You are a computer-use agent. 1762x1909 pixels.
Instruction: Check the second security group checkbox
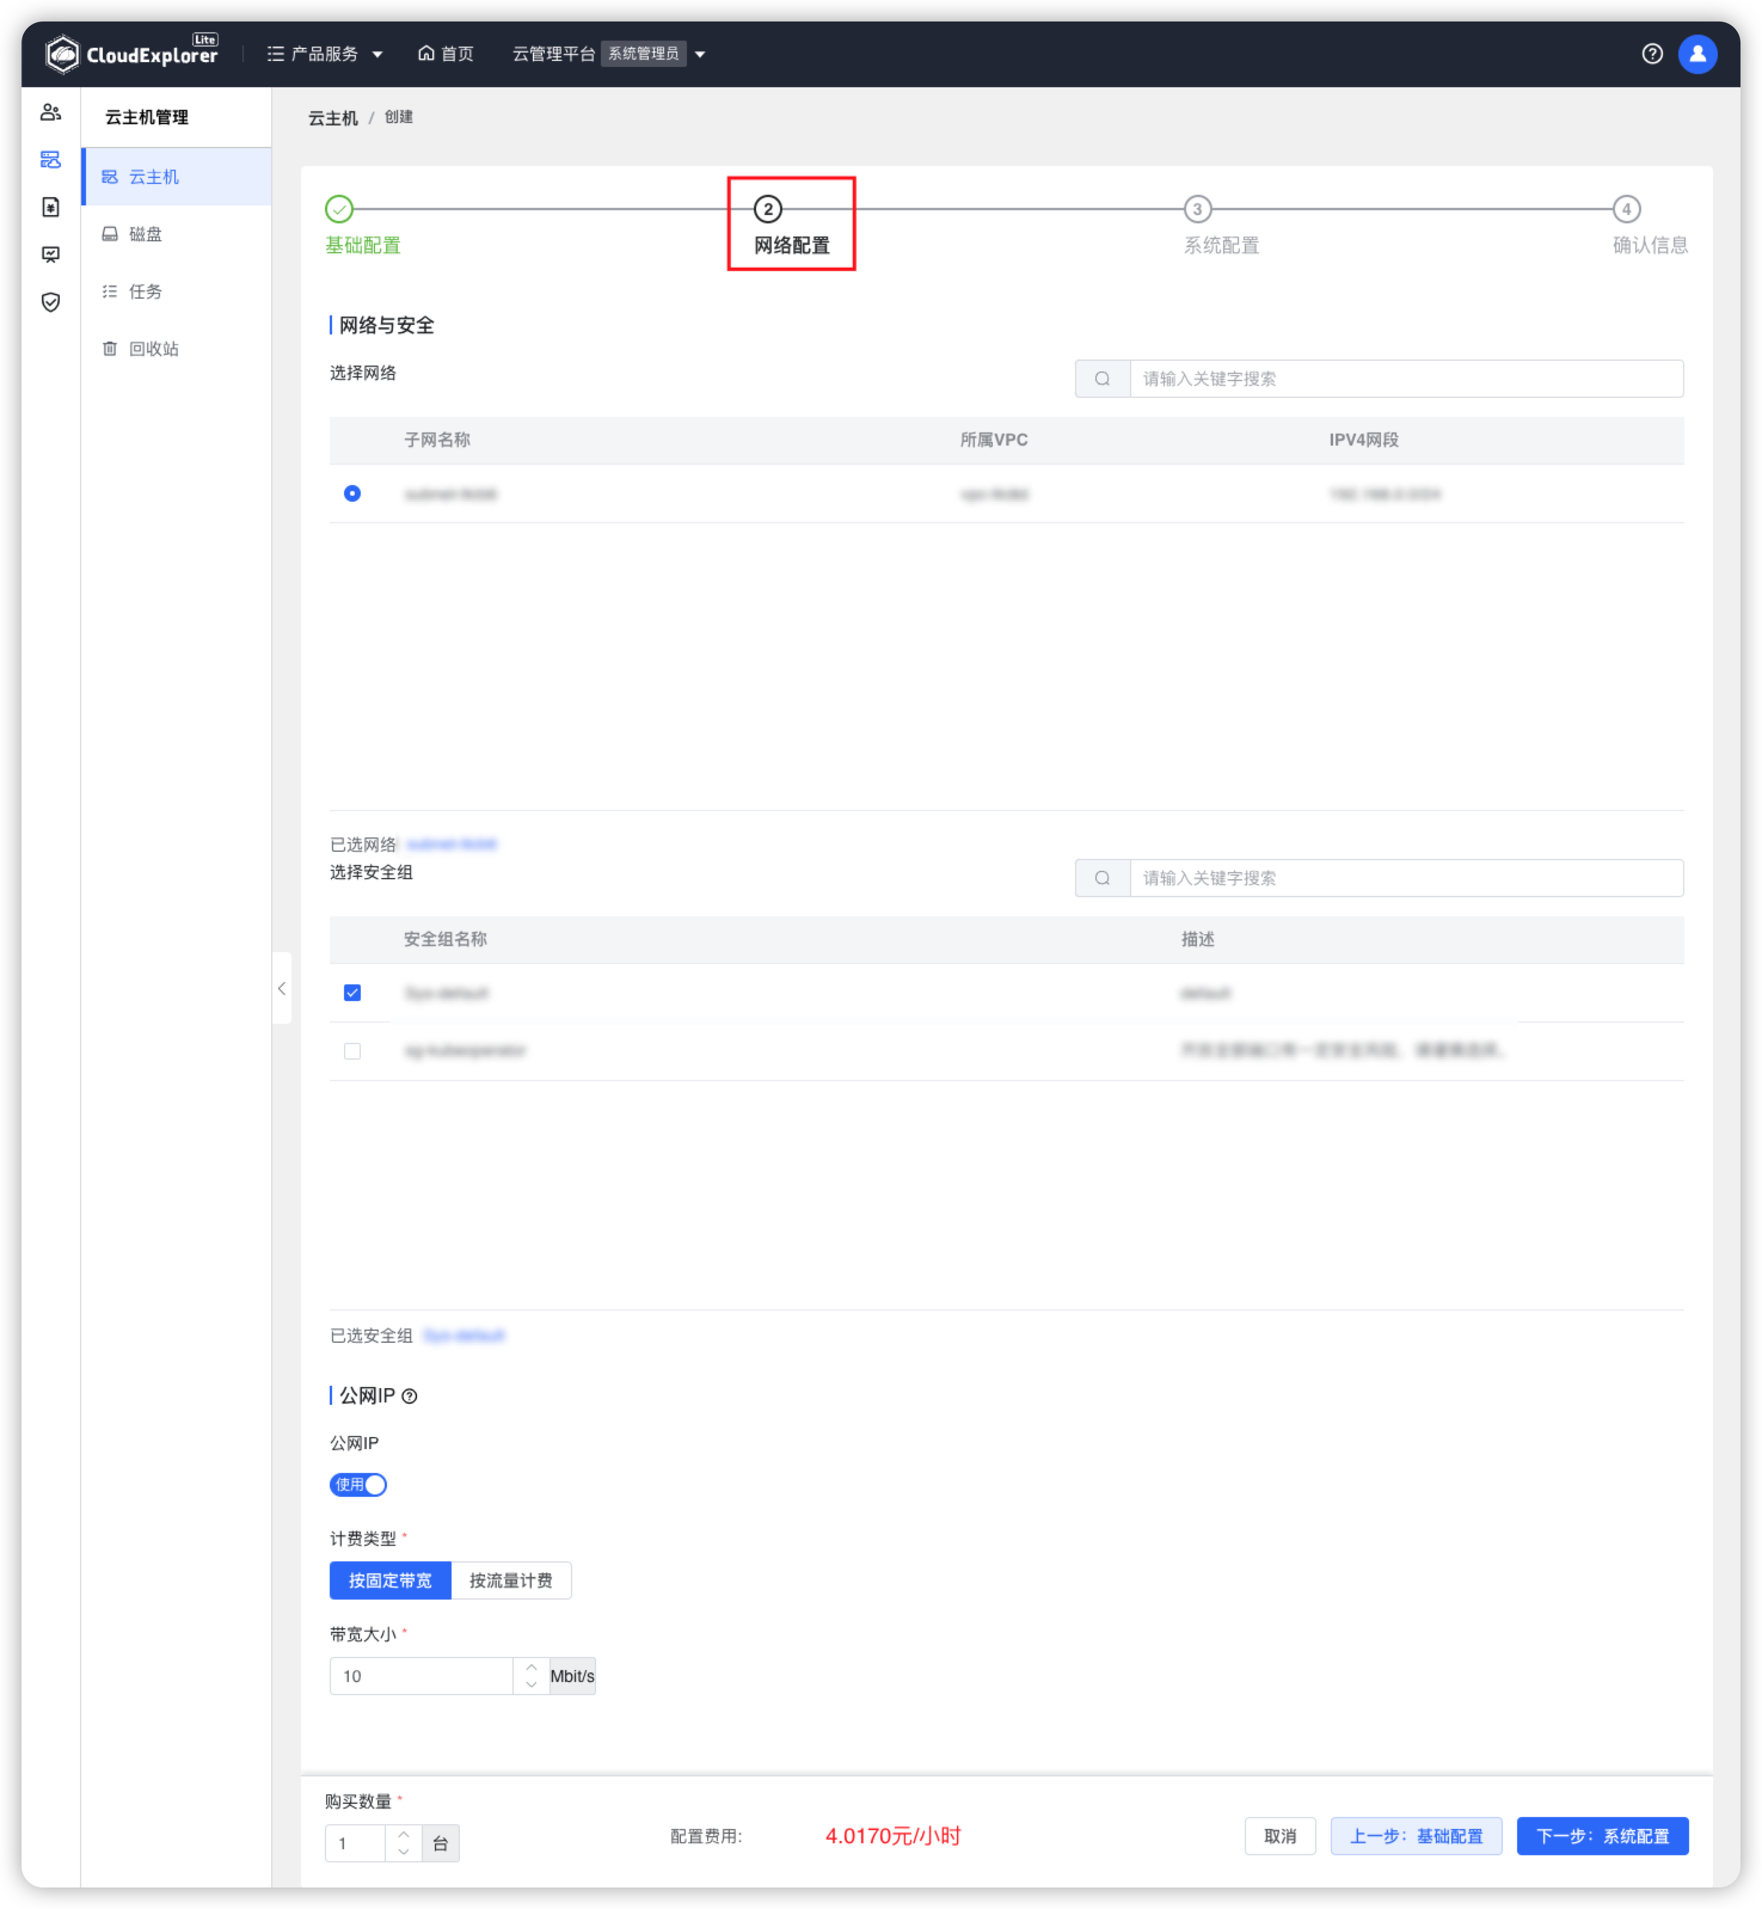(x=352, y=1050)
